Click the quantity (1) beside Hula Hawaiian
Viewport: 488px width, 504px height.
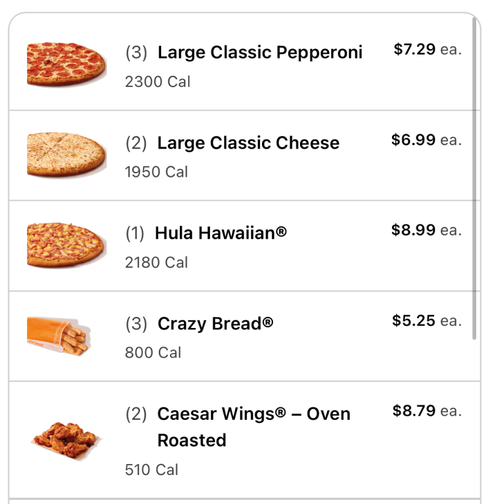click(135, 233)
